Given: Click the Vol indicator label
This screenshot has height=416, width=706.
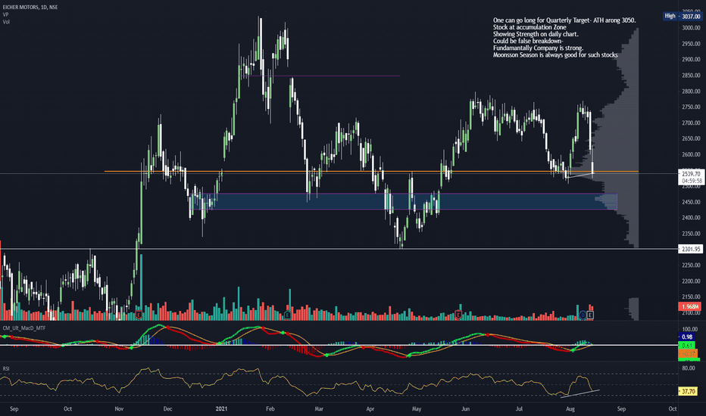Looking at the screenshot, I should coord(6,22).
